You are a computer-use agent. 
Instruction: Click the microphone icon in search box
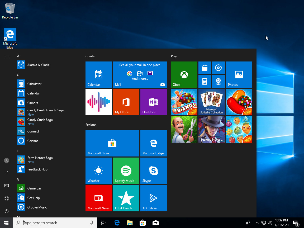tap(92, 223)
